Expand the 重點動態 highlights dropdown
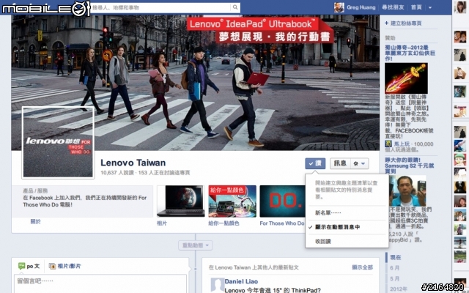 click(196, 245)
